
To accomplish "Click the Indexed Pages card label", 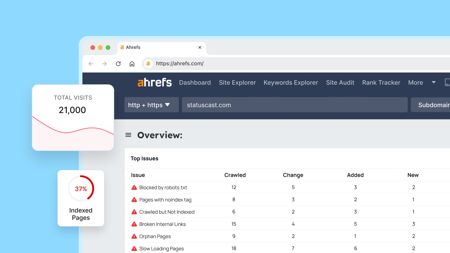I will [x=81, y=214].
